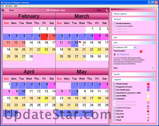Click the Non-fertile days blue swatch
The image size is (159, 126).
[148, 90]
